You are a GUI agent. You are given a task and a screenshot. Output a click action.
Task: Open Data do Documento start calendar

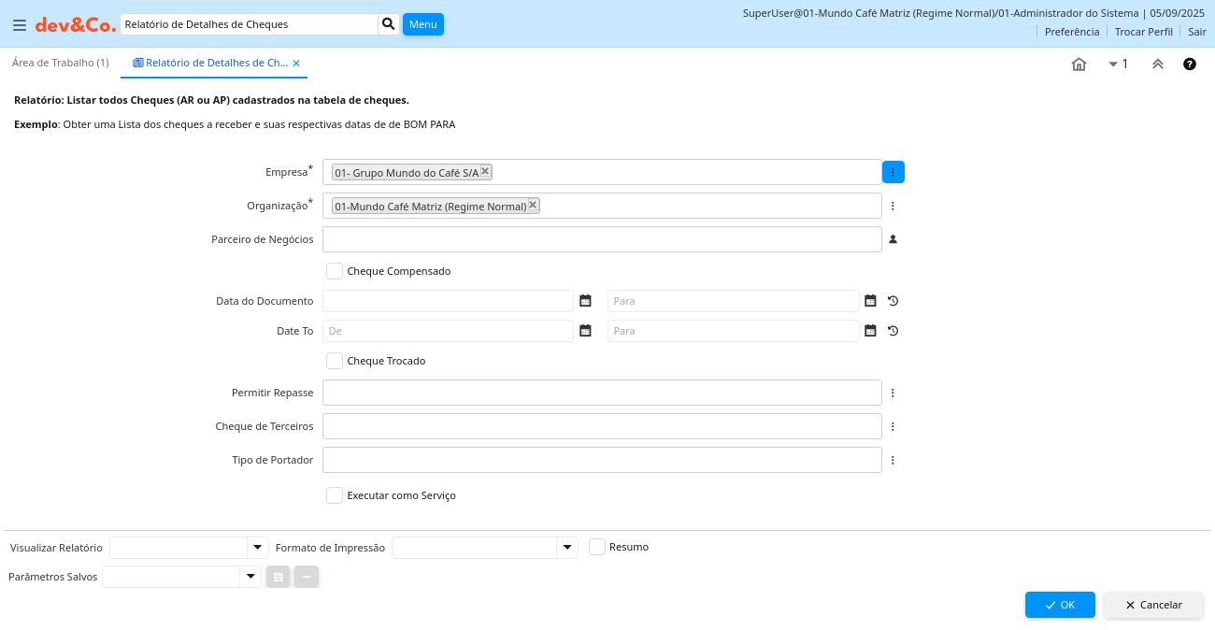[x=585, y=301]
